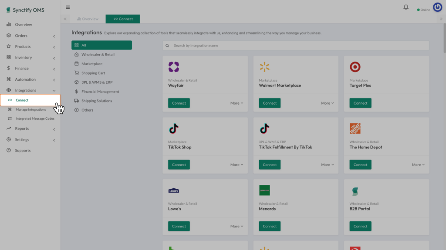This screenshot has height=250, width=446.
Task: Click the page vertical scrollbar
Action: pyautogui.click(x=444, y=38)
